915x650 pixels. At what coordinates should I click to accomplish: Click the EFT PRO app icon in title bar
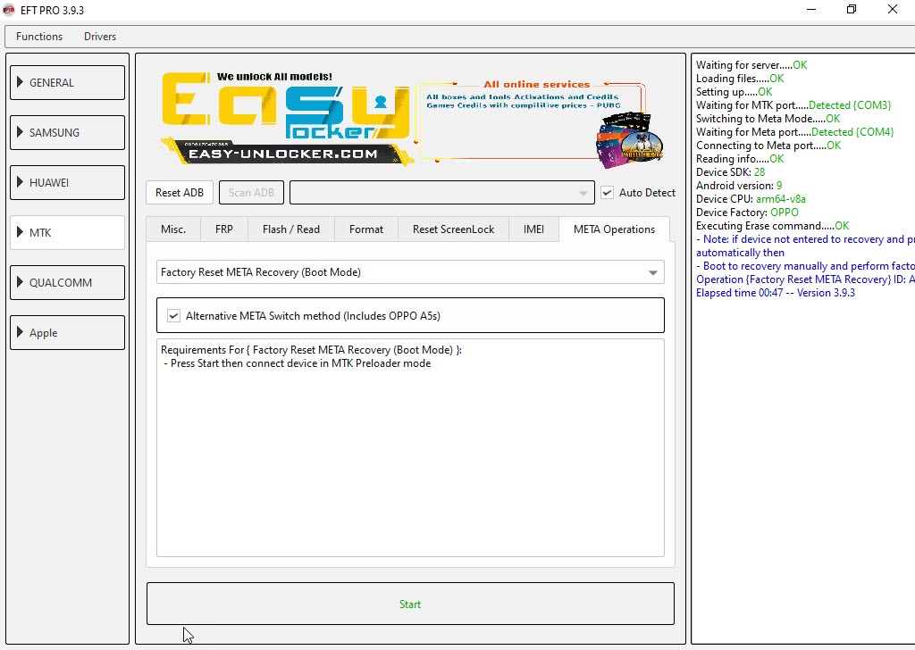coord(9,10)
